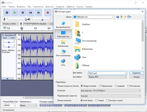Viewport: 147px width, 112px height.
Task: Open the Анализ menu
Action: 80,6
